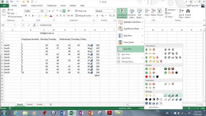Open the font size dropdown
Image resolution: width=206 pixels, height=116 pixels.
click(46, 11)
